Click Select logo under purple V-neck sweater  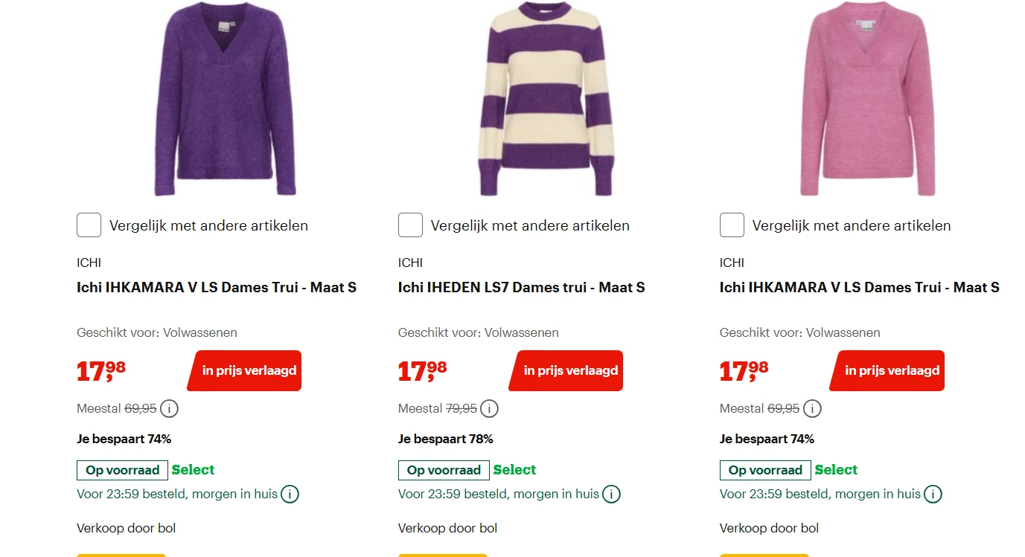[193, 470]
